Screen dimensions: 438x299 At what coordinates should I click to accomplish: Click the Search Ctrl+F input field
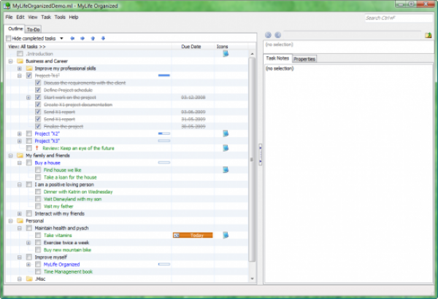coord(399,18)
